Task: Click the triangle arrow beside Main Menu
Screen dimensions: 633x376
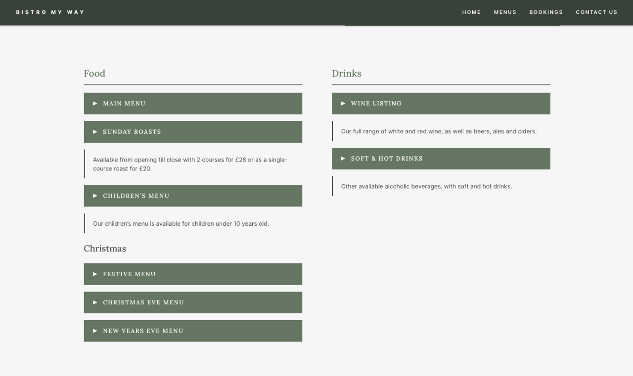Action: click(x=95, y=104)
